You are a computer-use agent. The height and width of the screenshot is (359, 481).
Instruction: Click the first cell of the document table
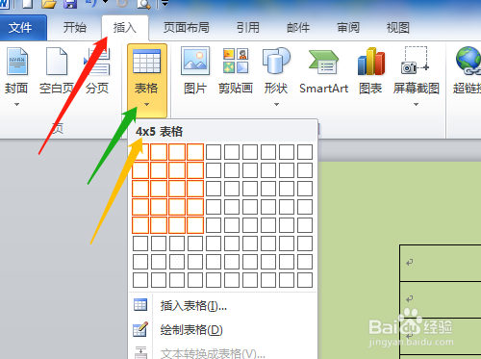click(441, 263)
